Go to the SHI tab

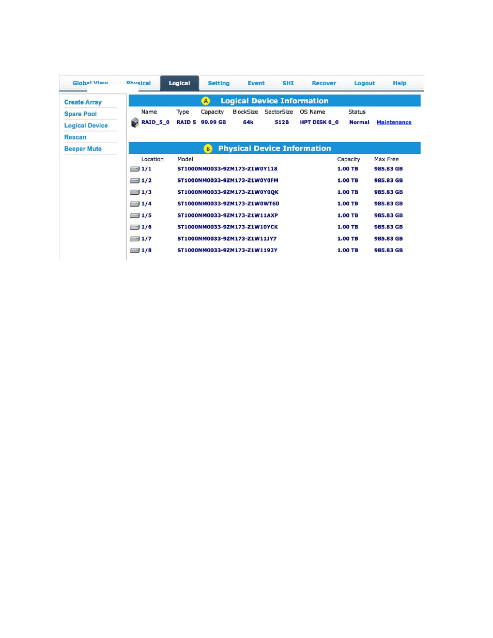[288, 83]
